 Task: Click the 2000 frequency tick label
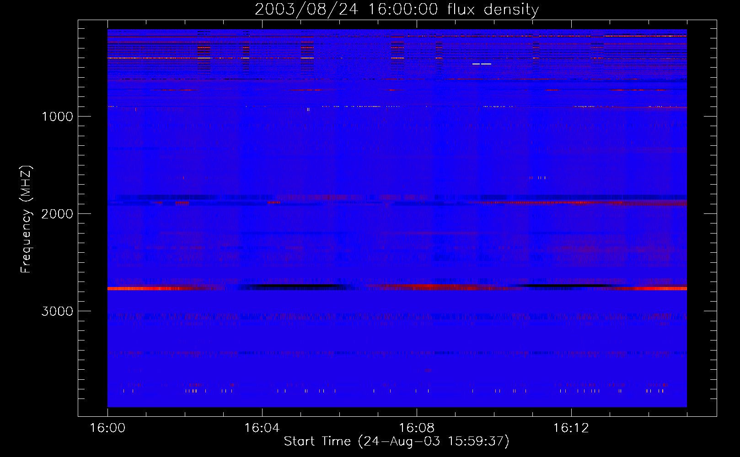tap(57, 214)
